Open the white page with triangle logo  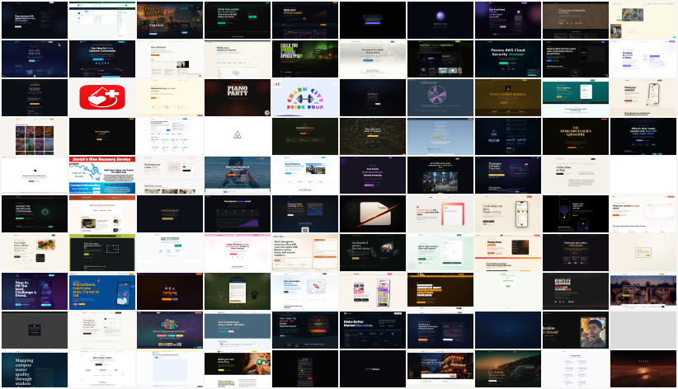point(238,136)
